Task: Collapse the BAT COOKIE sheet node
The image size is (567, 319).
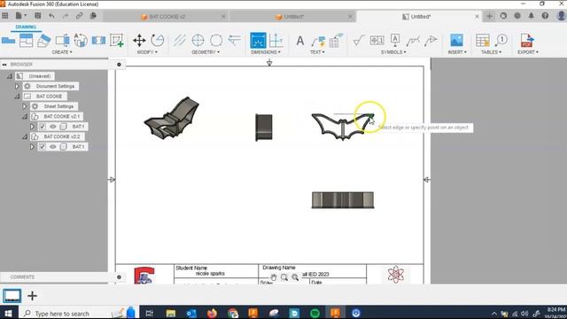Action: pos(17,97)
